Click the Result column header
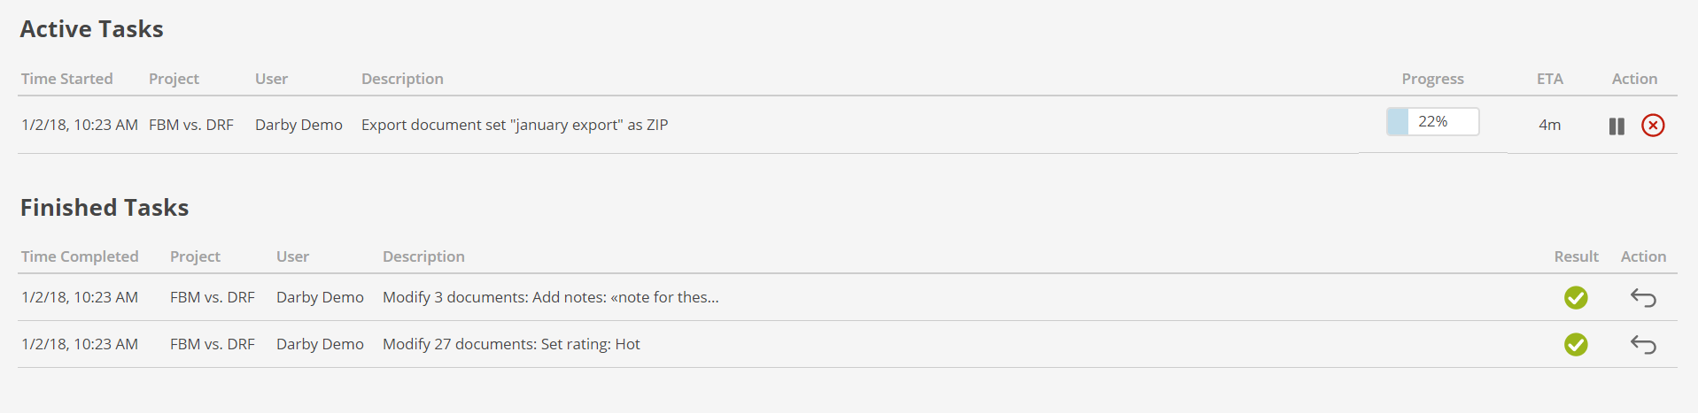The height and width of the screenshot is (413, 1698). click(x=1576, y=256)
